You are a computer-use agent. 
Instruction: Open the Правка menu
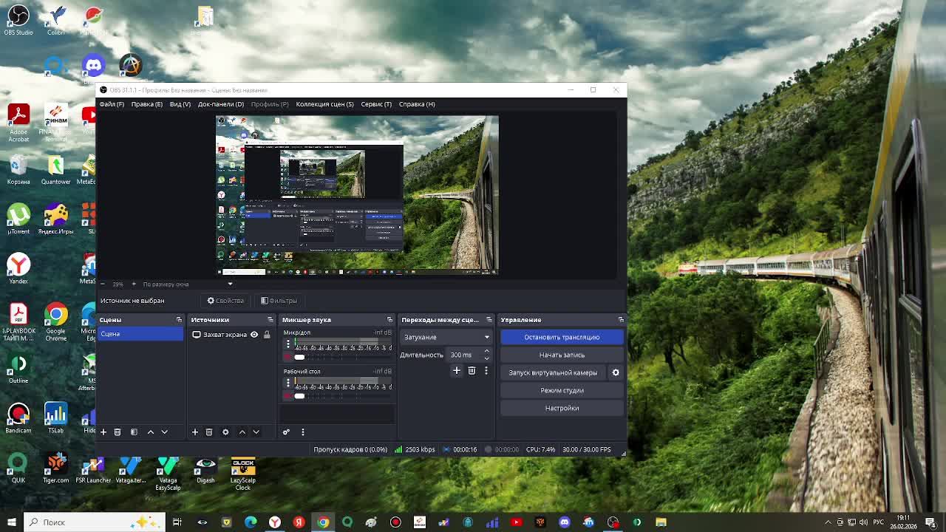click(147, 104)
